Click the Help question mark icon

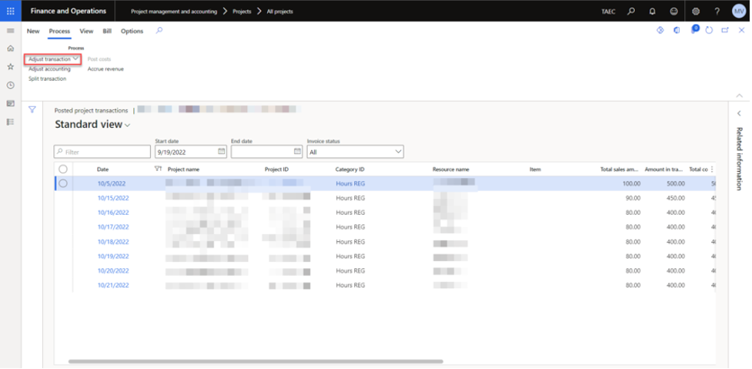click(717, 12)
